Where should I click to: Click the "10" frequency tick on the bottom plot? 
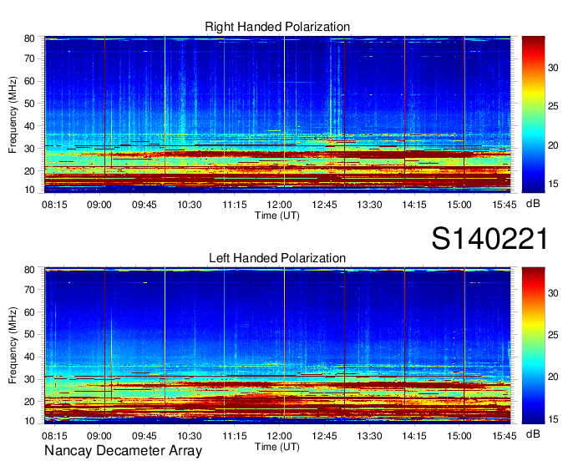pos(29,421)
